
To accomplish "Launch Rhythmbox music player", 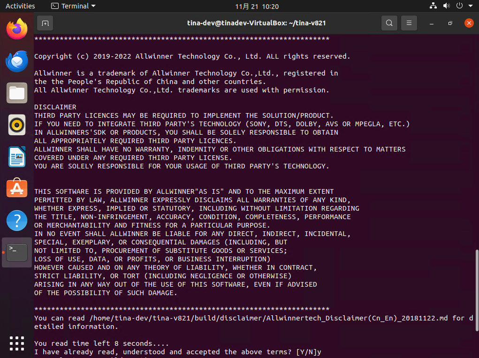I will tap(17, 125).
